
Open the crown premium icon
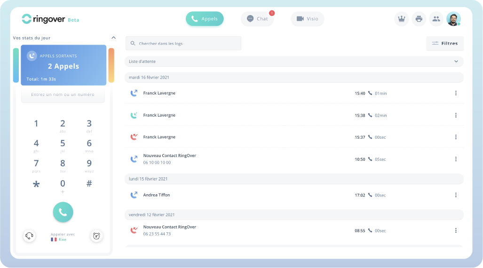[x=401, y=19]
